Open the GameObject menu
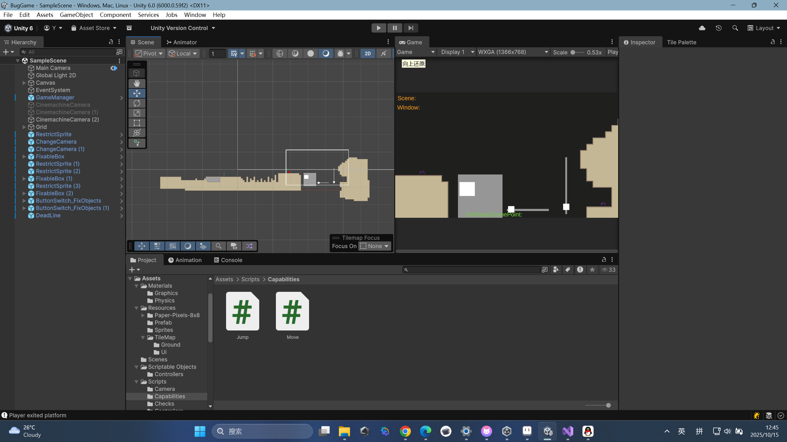Viewport: 787px width, 442px height. [x=76, y=15]
